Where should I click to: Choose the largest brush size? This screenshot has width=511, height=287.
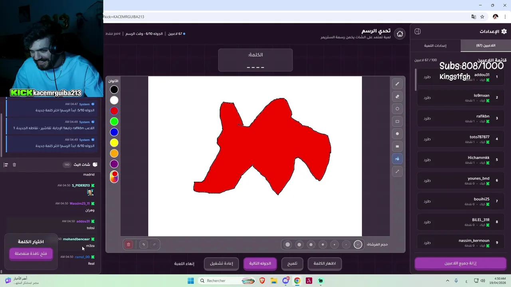287,244
